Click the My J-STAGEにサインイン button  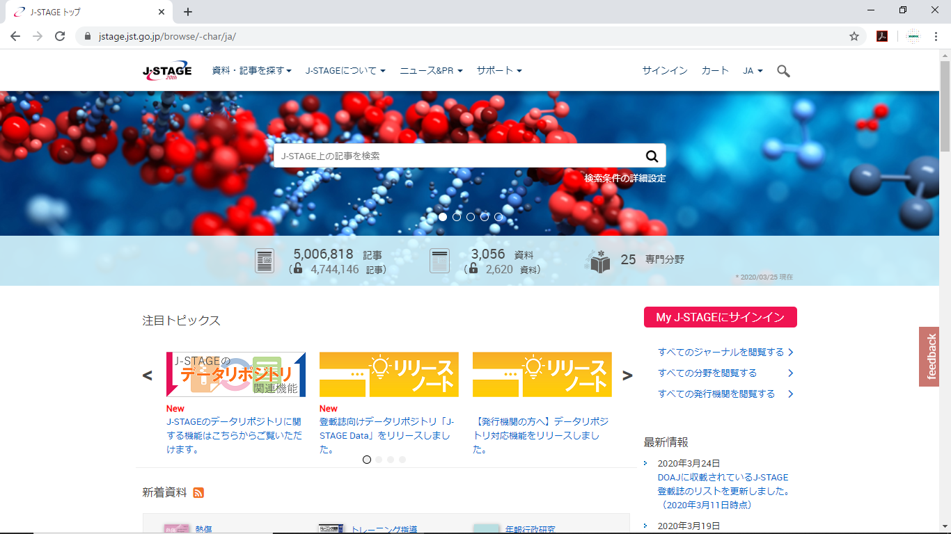721,317
